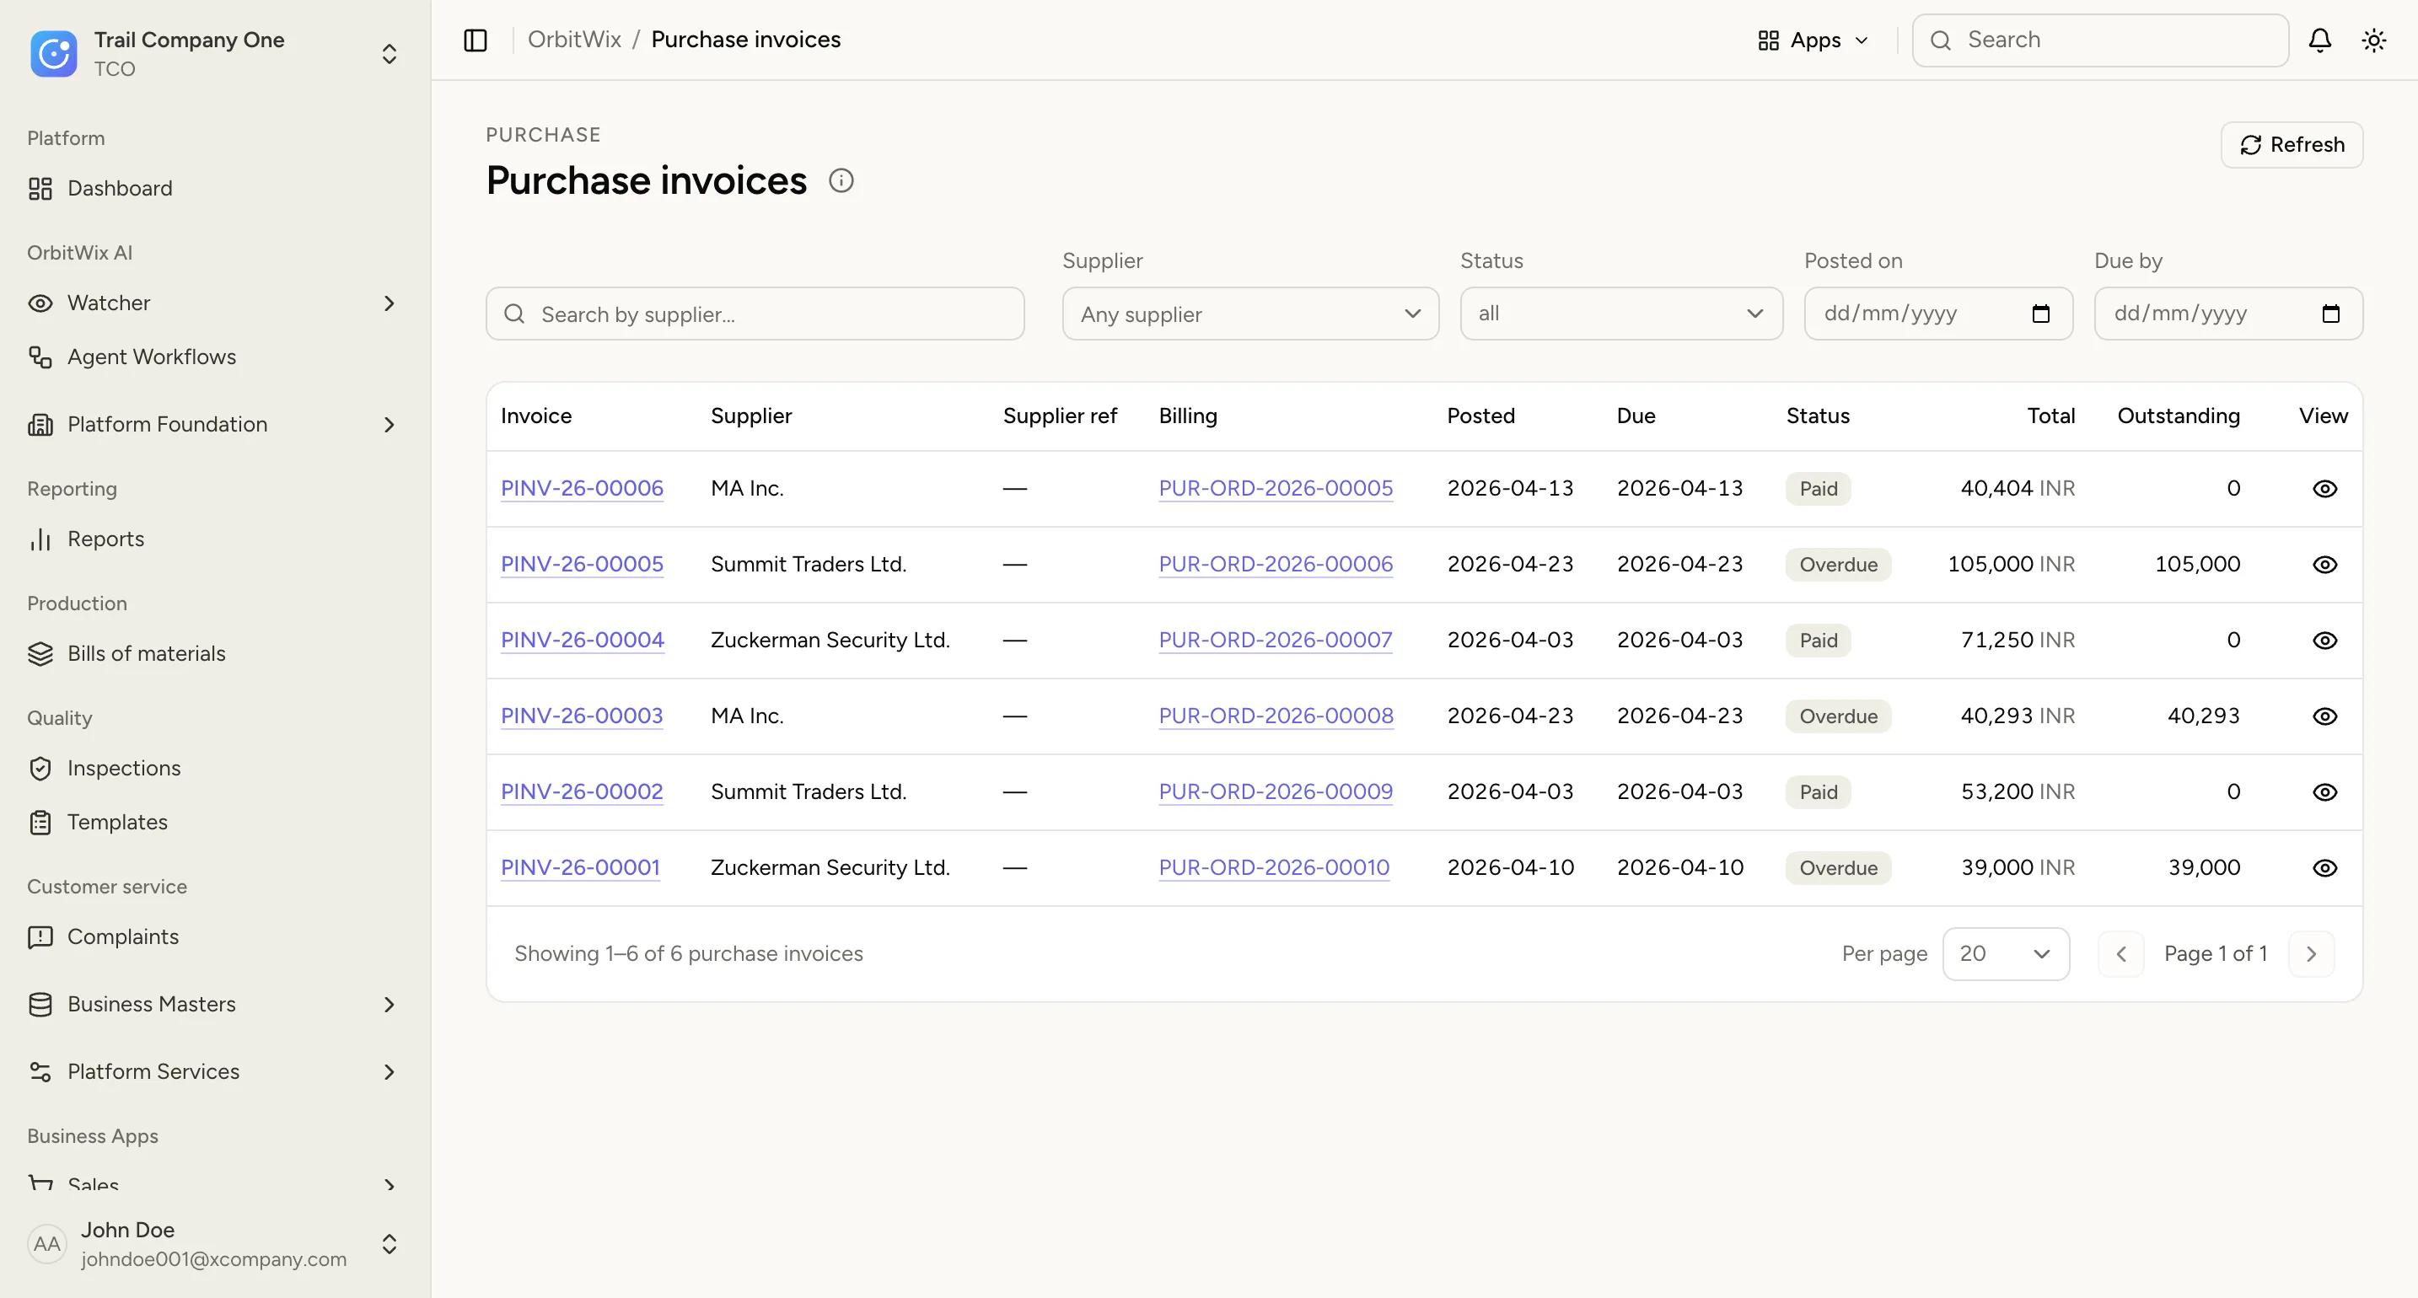Click the Refresh button
The image size is (2418, 1298).
click(x=2292, y=144)
